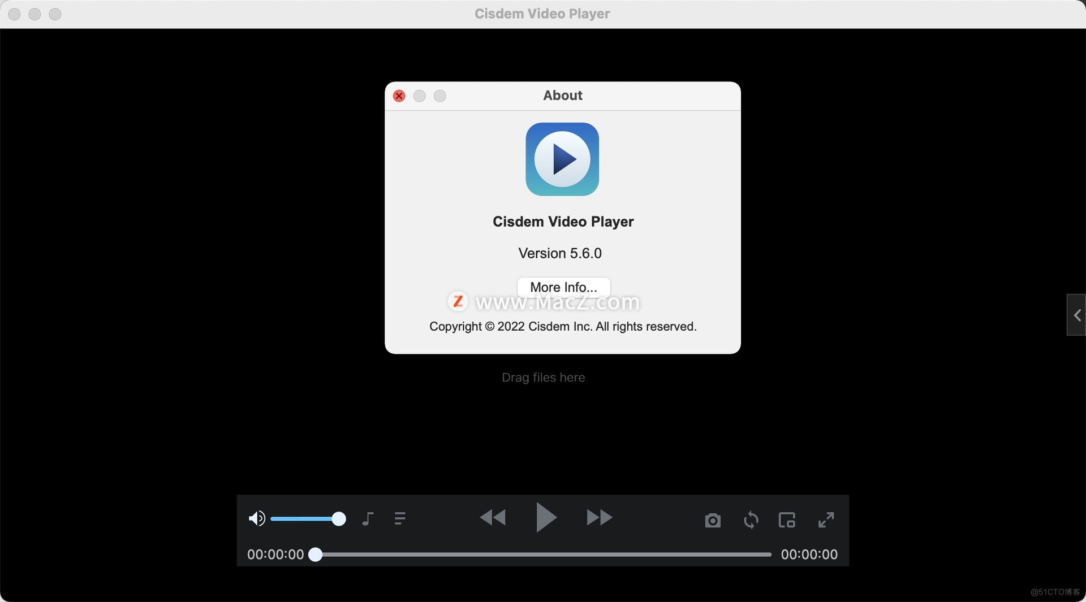
Task: Start playback with the Play button
Action: pyautogui.click(x=546, y=517)
